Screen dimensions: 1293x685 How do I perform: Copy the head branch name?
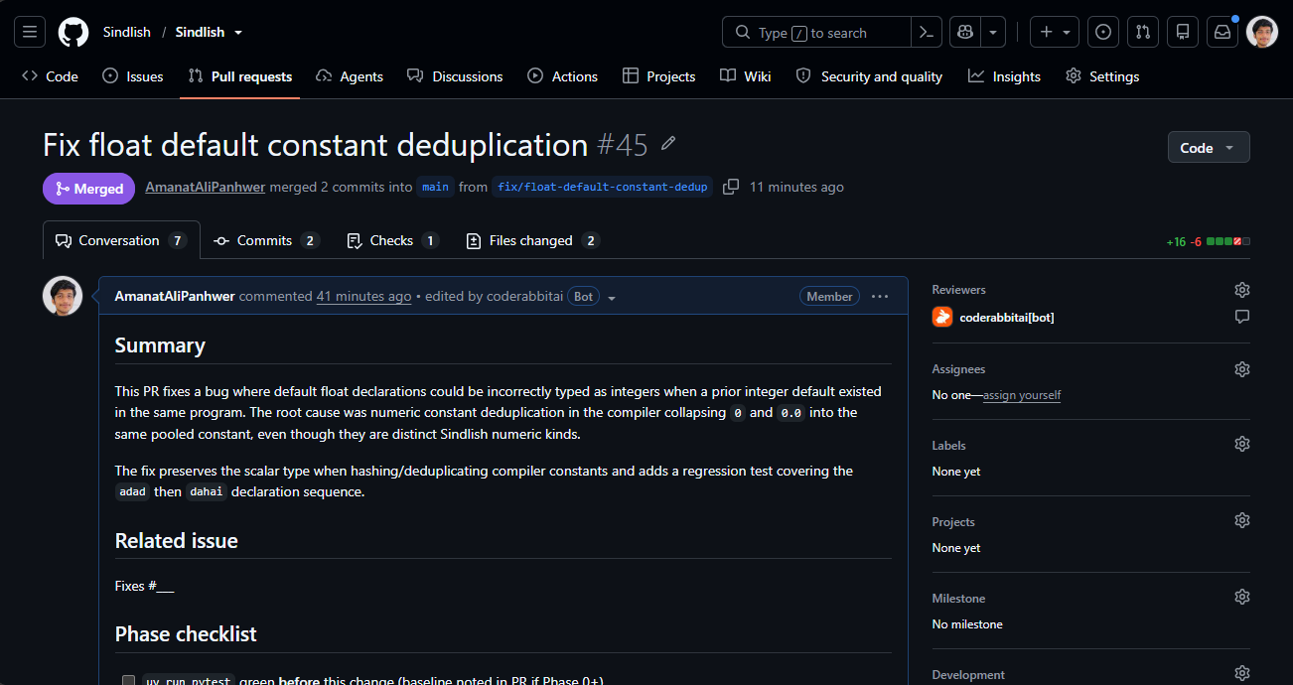[731, 187]
